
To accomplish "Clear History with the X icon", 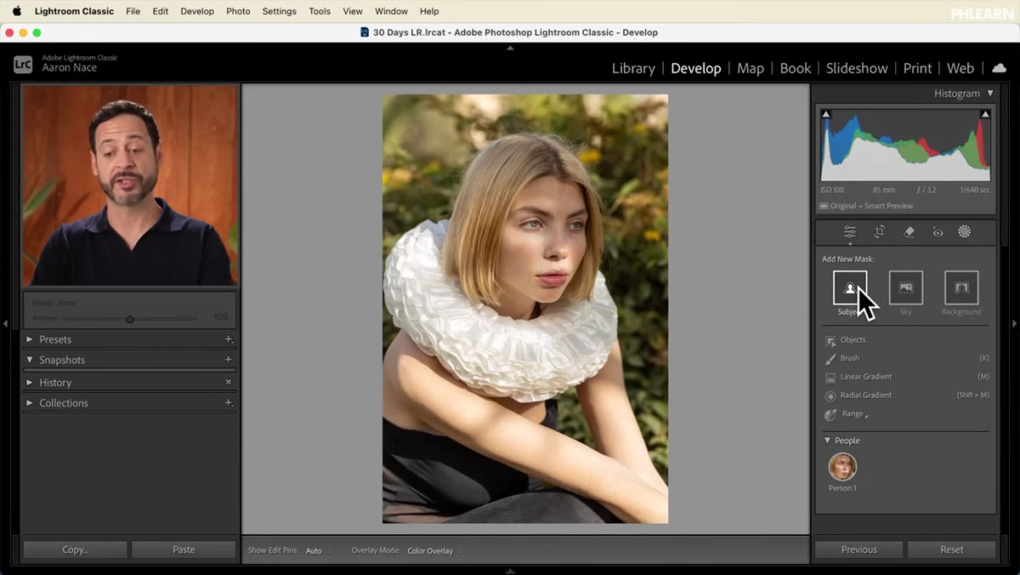I will (229, 383).
